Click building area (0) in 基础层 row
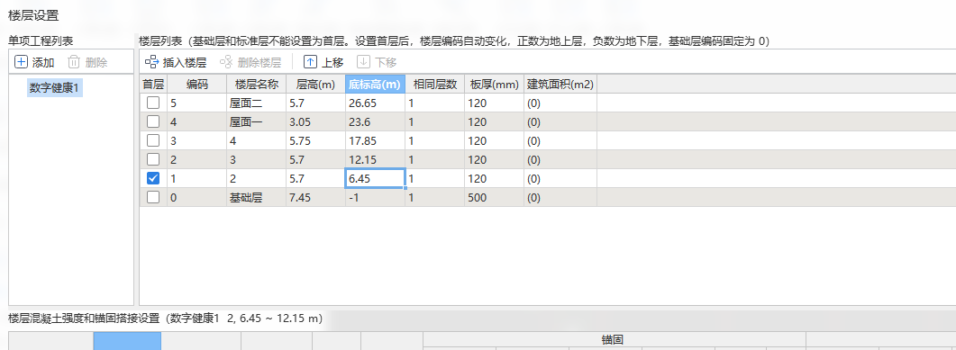Screen dimensions: 956x350 [560, 197]
